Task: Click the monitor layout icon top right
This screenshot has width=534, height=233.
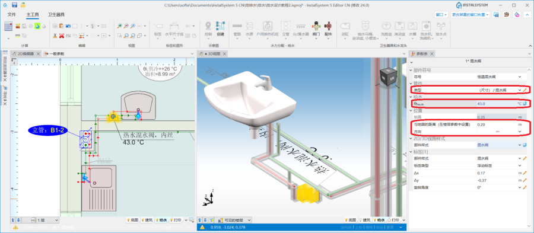Action: [496, 15]
